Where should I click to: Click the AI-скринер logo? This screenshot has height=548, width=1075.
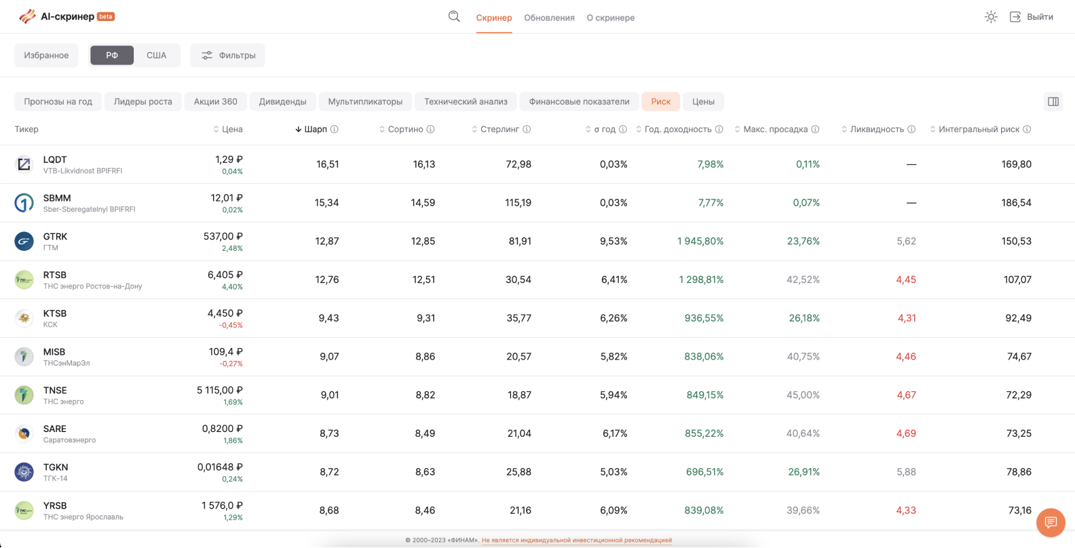(67, 16)
